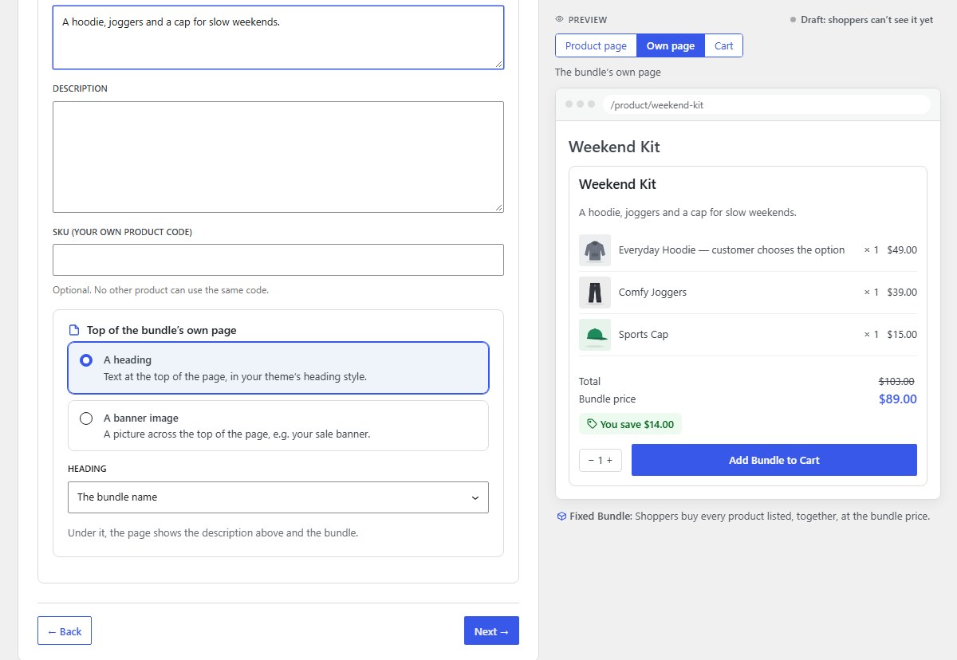The height and width of the screenshot is (660, 957).
Task: Open the Heading dropdown showing 'The bundle name'
Action: (x=278, y=497)
